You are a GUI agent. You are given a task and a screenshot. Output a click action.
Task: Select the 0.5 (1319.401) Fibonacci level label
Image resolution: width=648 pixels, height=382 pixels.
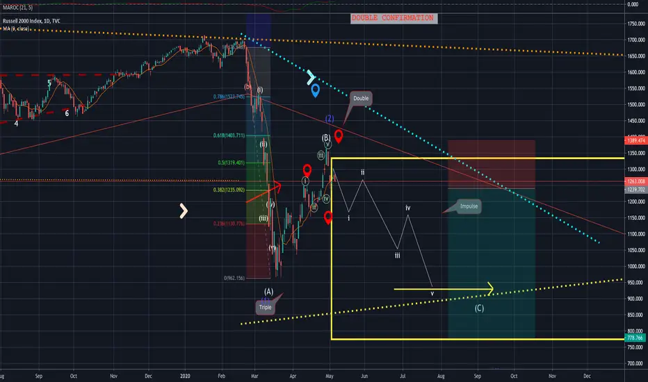(x=231, y=163)
